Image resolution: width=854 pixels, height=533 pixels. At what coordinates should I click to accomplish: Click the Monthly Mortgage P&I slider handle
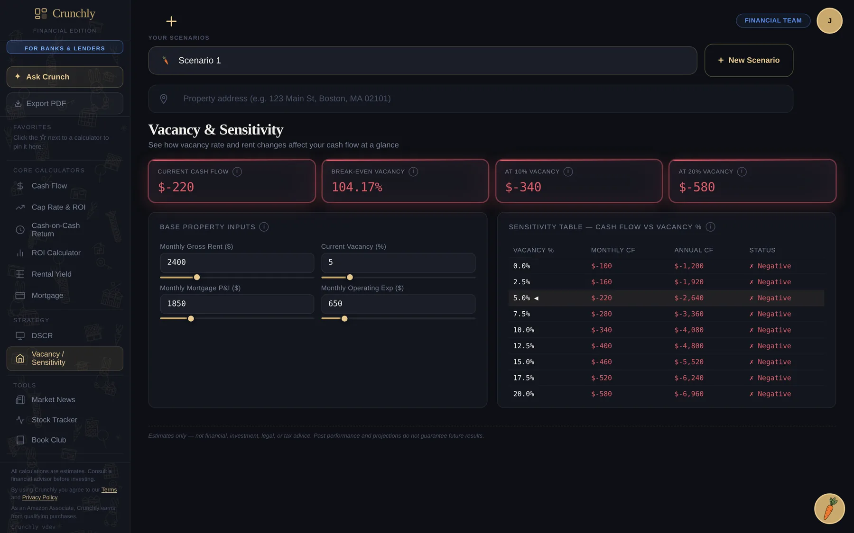coord(191,319)
